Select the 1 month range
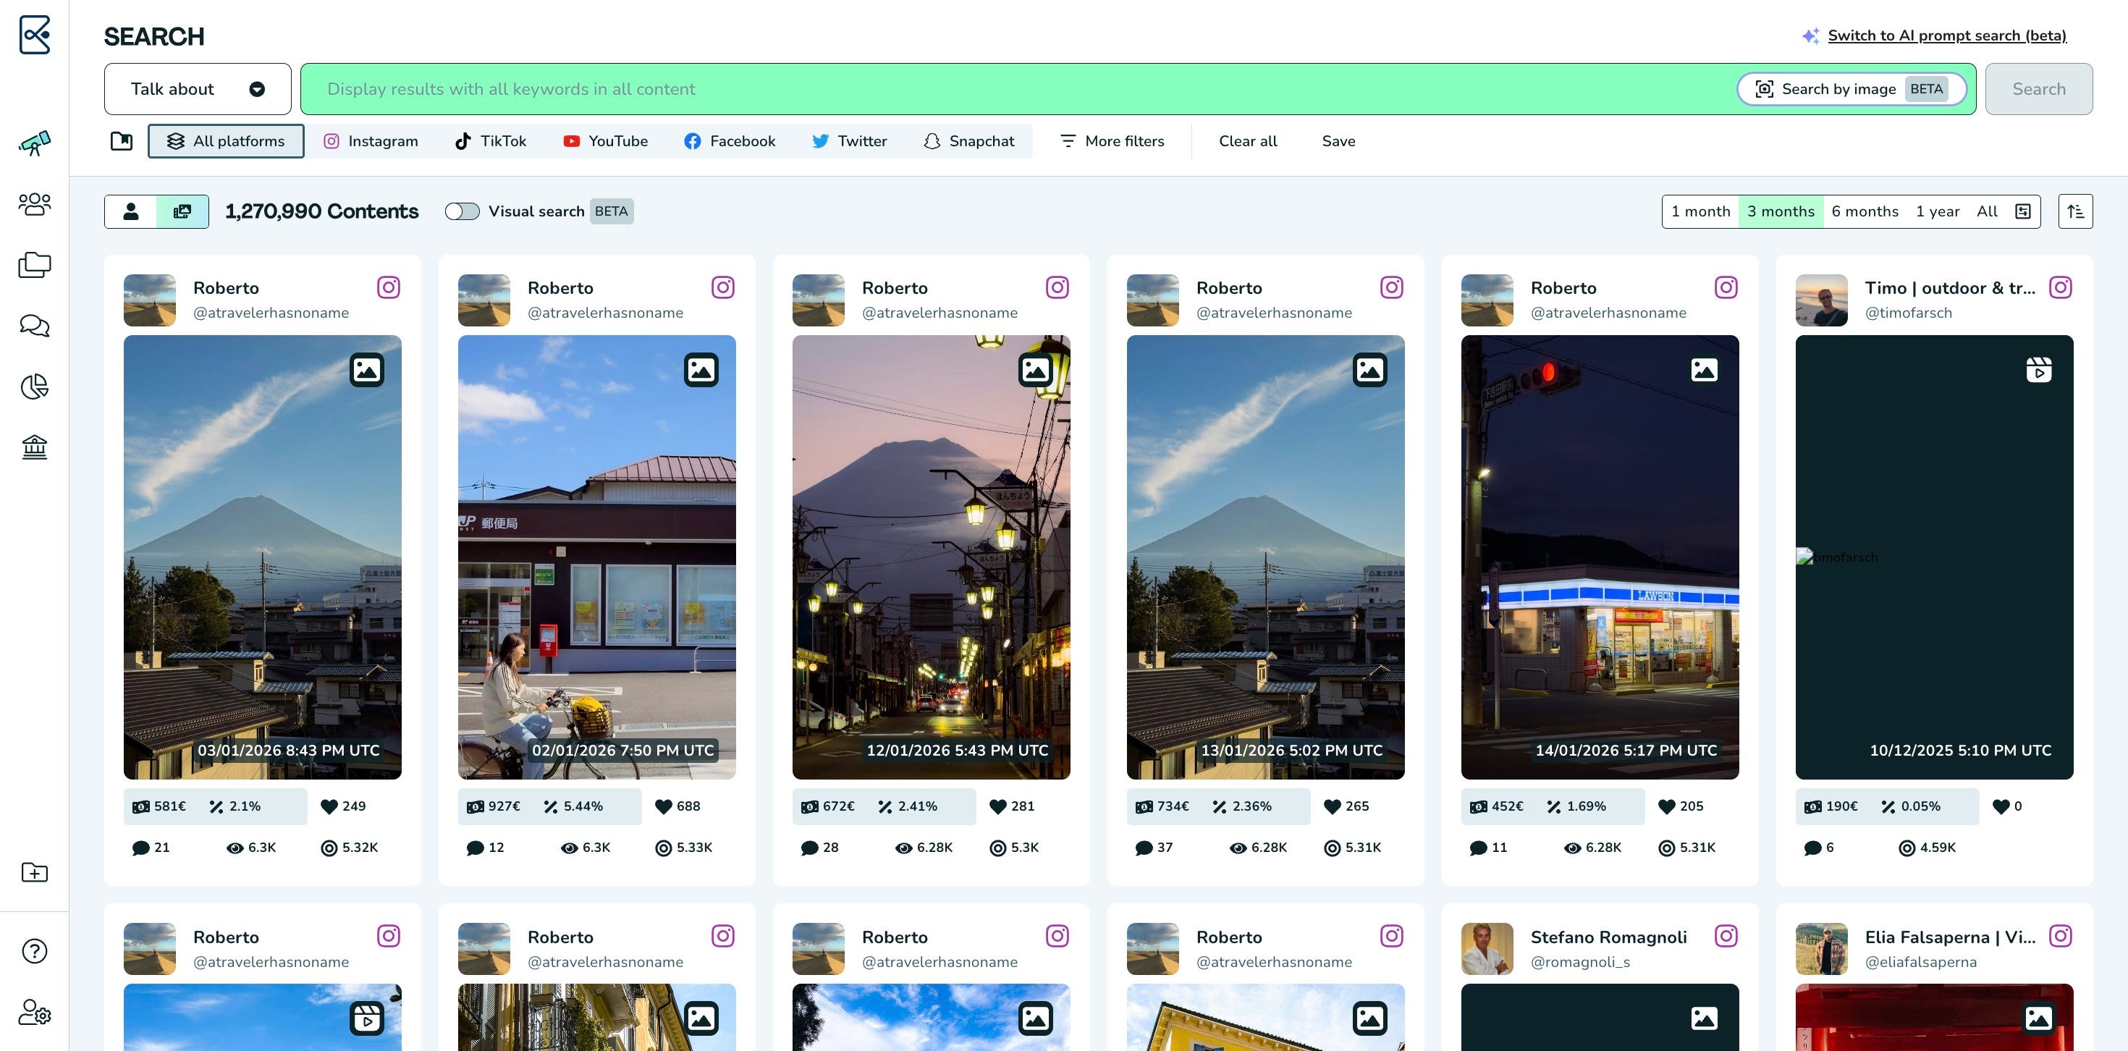This screenshot has height=1051, width=2128. point(1700,211)
